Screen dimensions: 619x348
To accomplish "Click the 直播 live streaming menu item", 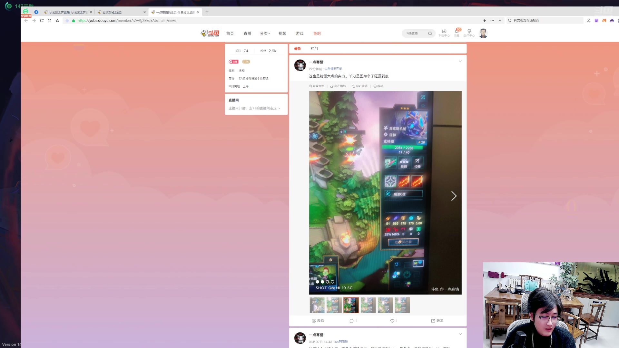I will click(247, 33).
